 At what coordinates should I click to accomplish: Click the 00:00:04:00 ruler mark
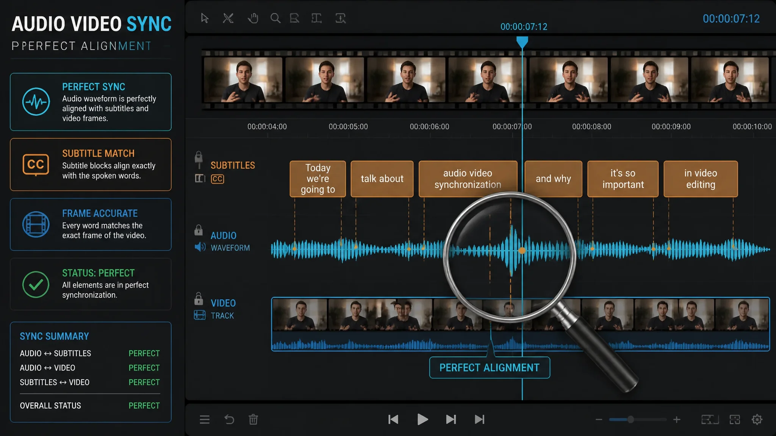(267, 127)
